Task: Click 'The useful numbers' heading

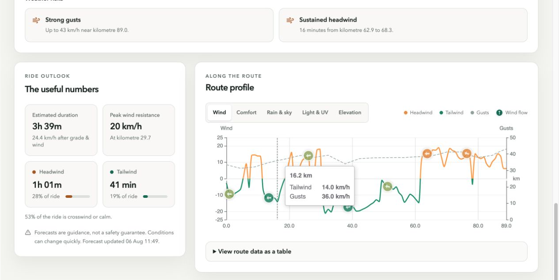Action: coord(62,89)
